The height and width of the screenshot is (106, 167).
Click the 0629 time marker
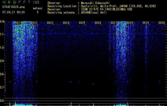(x=146, y=23)
